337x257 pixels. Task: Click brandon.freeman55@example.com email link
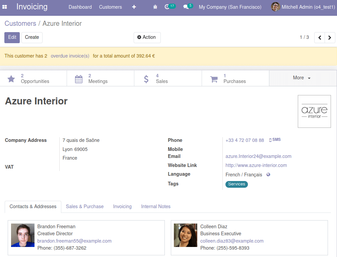pyautogui.click(x=74, y=241)
